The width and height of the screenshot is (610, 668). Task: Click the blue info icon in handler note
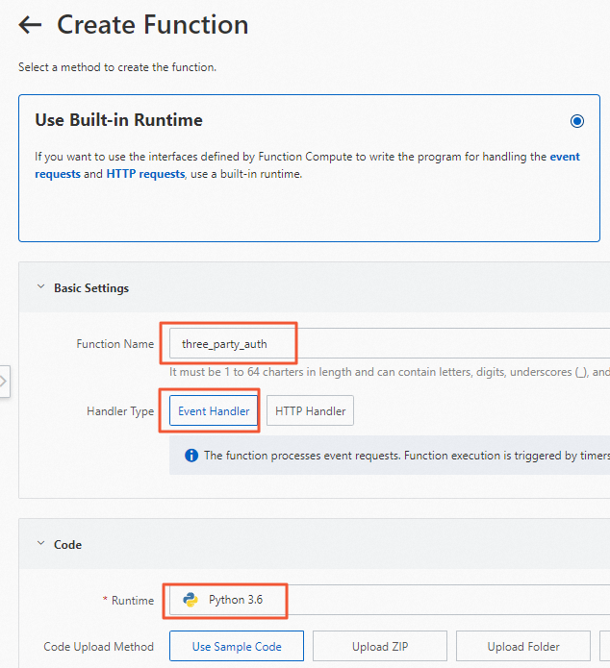(191, 456)
